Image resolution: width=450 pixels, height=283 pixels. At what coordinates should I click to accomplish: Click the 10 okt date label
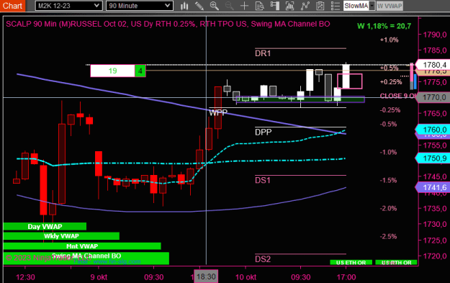(x=246, y=277)
